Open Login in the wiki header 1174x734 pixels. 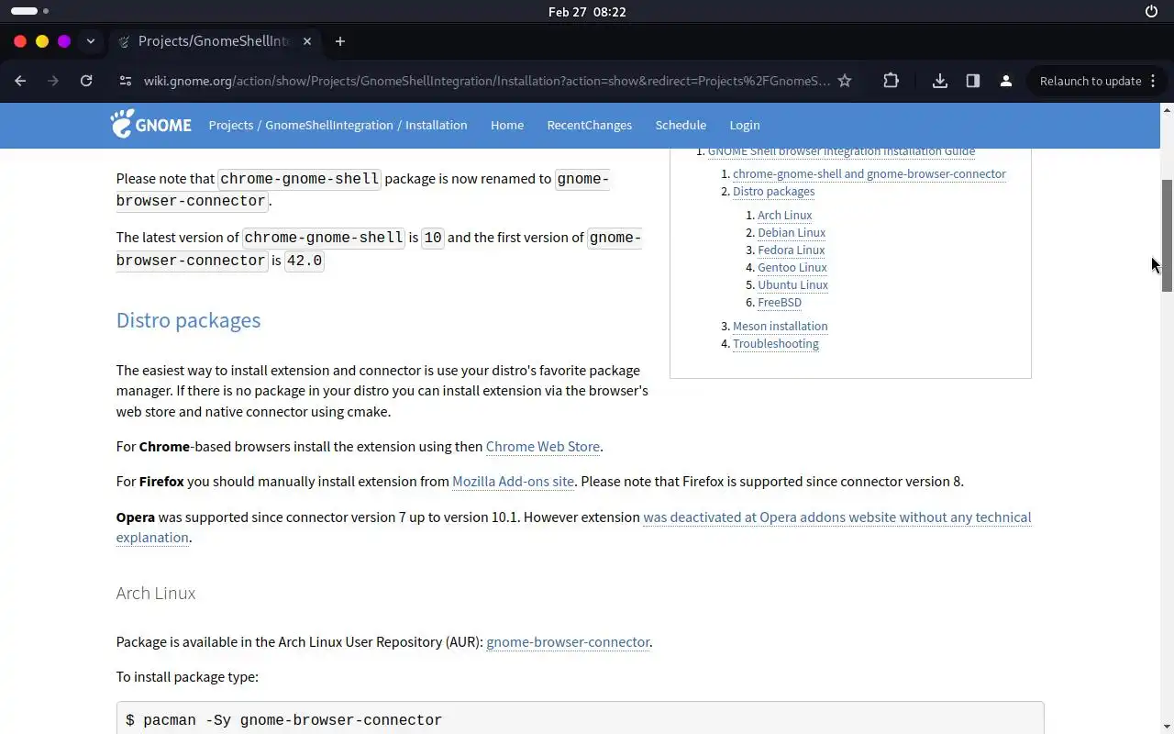click(x=745, y=125)
